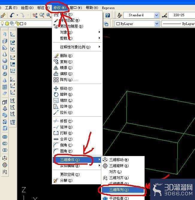Toggle the layer freeze sun icon
Image resolution: width=195 pixels, height=200 pixels.
click(7, 23)
